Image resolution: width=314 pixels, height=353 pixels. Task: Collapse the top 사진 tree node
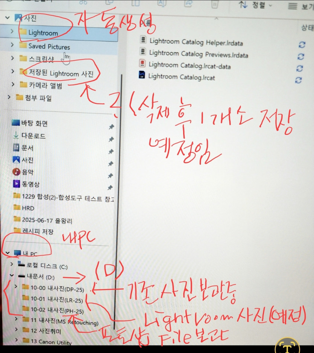point(8,18)
